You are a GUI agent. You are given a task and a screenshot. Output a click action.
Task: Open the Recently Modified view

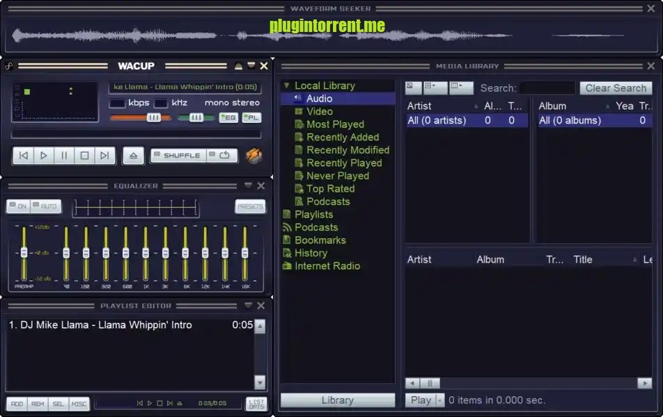[x=348, y=150]
